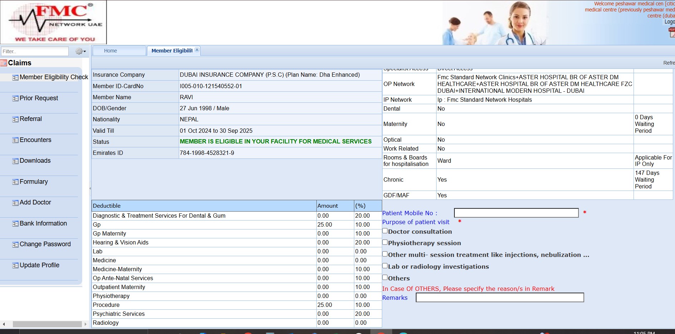Viewport: 675px width, 334px height.
Task: Click the Add Doctor sidebar icon
Action: click(15, 203)
